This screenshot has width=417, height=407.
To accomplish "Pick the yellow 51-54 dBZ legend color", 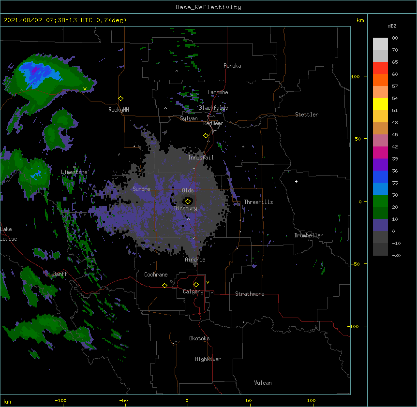I will coord(380,104).
